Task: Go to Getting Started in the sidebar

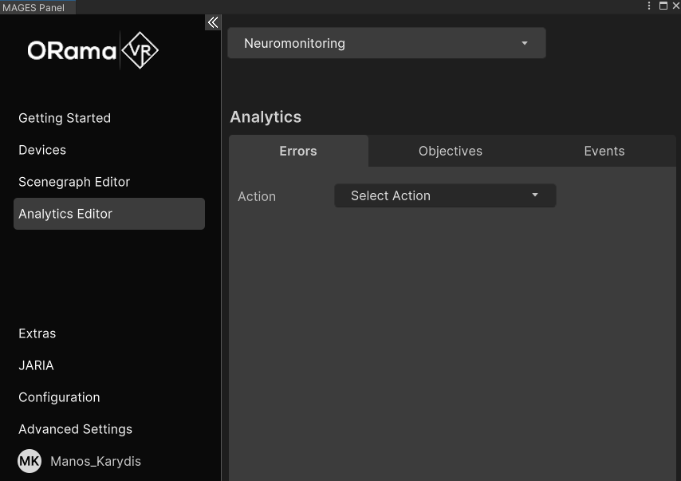Action: click(x=65, y=118)
